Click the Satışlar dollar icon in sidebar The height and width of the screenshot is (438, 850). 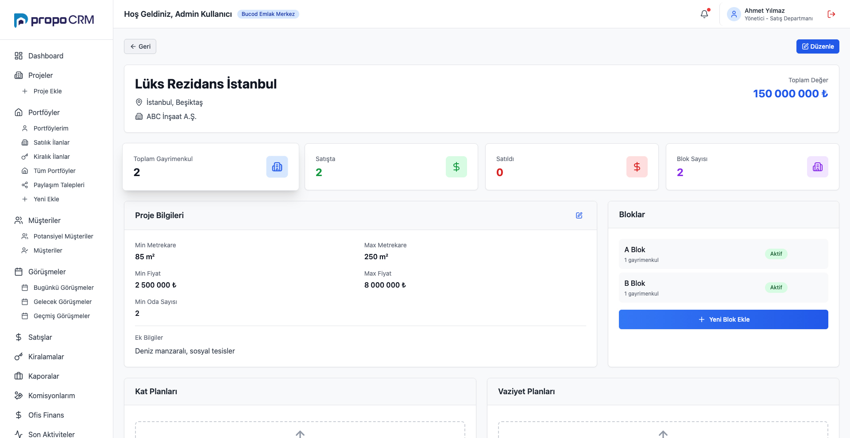click(x=19, y=337)
